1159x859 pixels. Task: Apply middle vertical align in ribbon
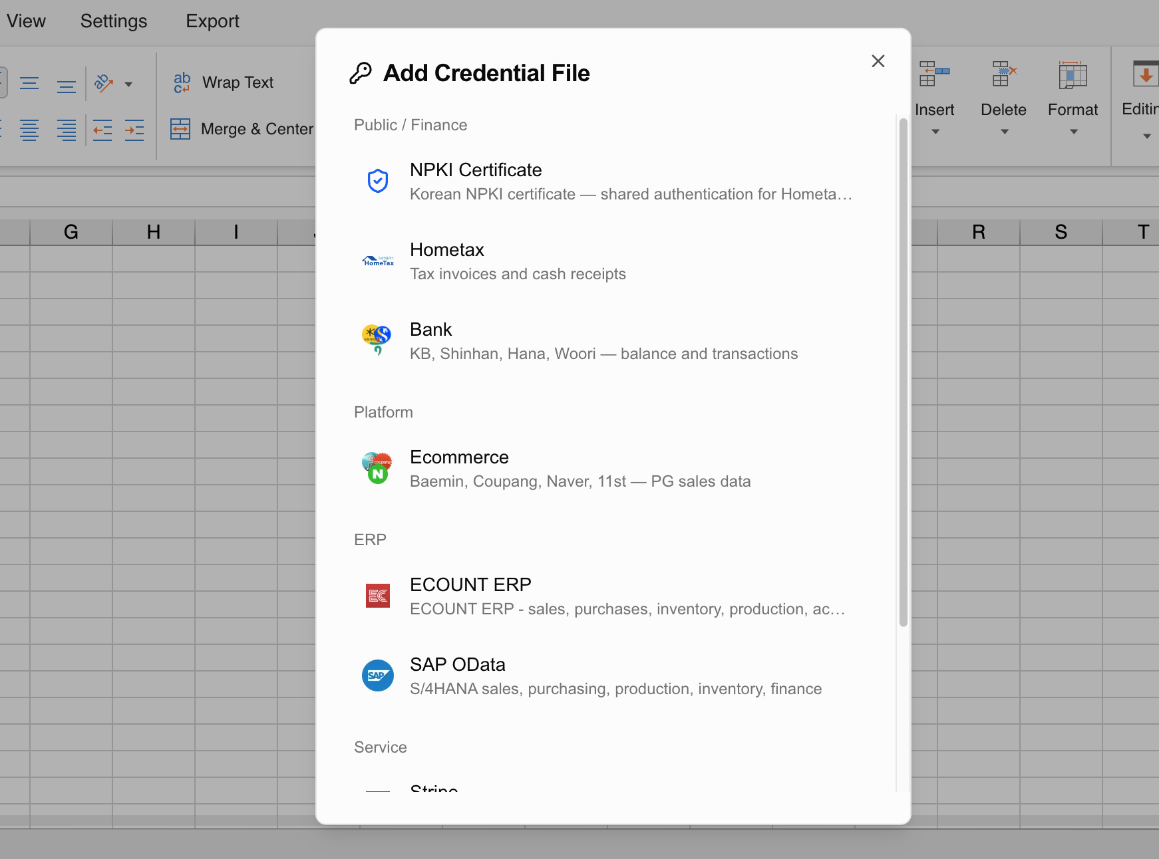[x=29, y=83]
